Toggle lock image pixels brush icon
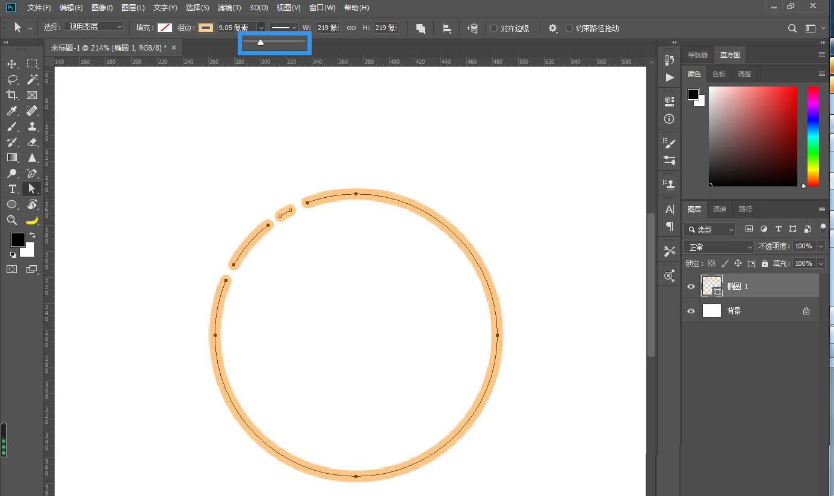Viewport: 834px width, 496px height. pyautogui.click(x=724, y=263)
